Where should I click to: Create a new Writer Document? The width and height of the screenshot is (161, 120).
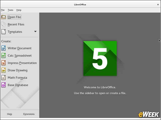pos(20,48)
